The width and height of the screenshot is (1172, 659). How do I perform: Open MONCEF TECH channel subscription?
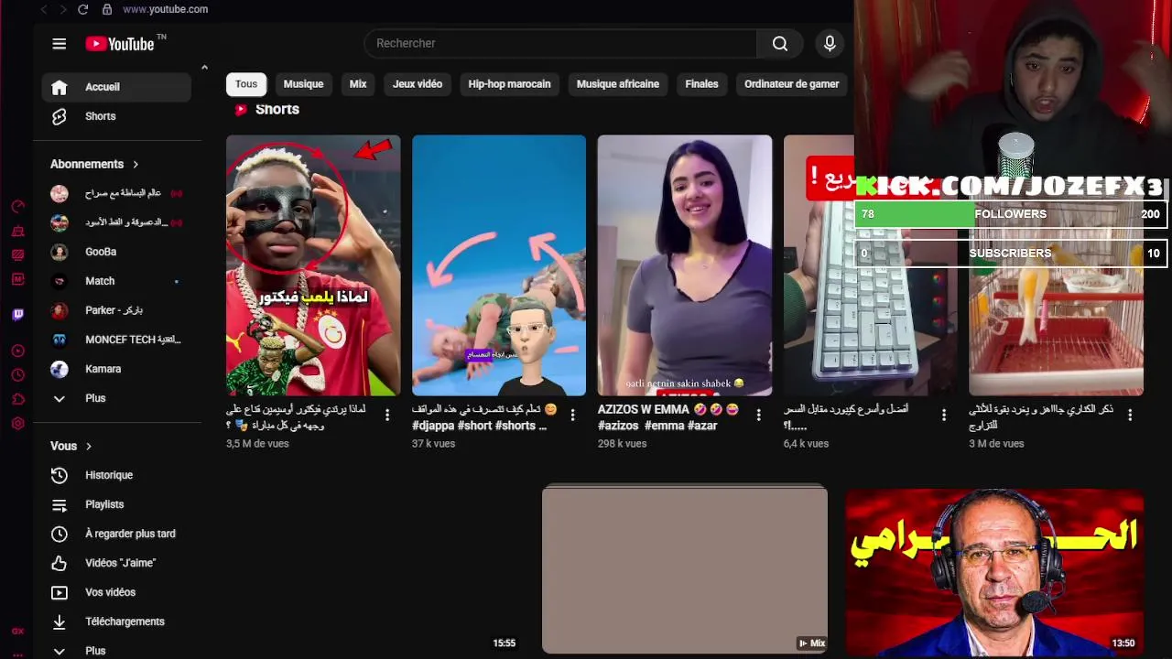[x=116, y=340]
